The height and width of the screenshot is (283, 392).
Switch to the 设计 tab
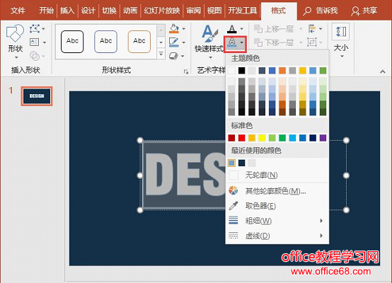click(88, 11)
